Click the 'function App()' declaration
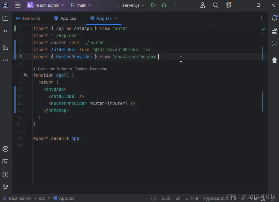Screen dimensions: 279x202 click(x=53, y=75)
